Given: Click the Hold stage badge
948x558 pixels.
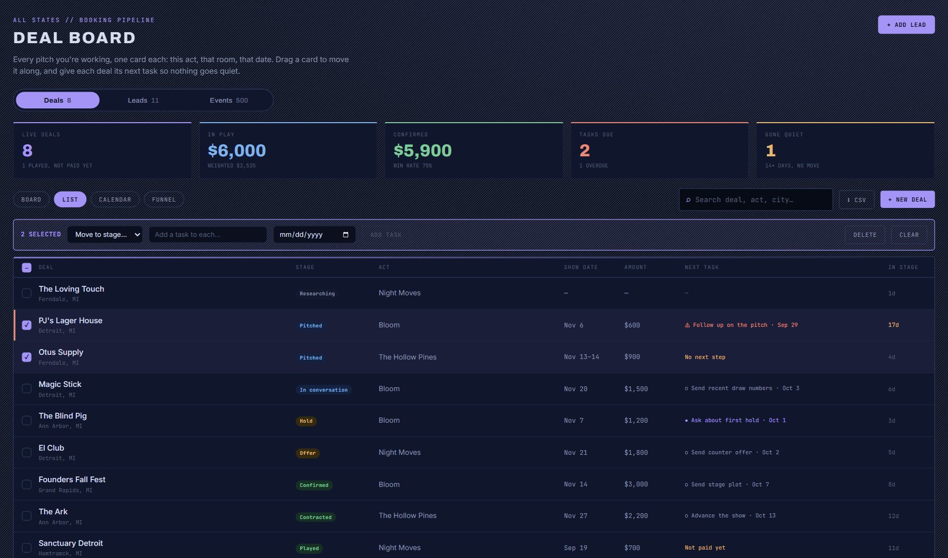Looking at the screenshot, I should click(x=306, y=421).
